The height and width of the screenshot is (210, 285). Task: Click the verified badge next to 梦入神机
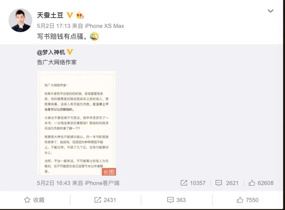click(70, 52)
